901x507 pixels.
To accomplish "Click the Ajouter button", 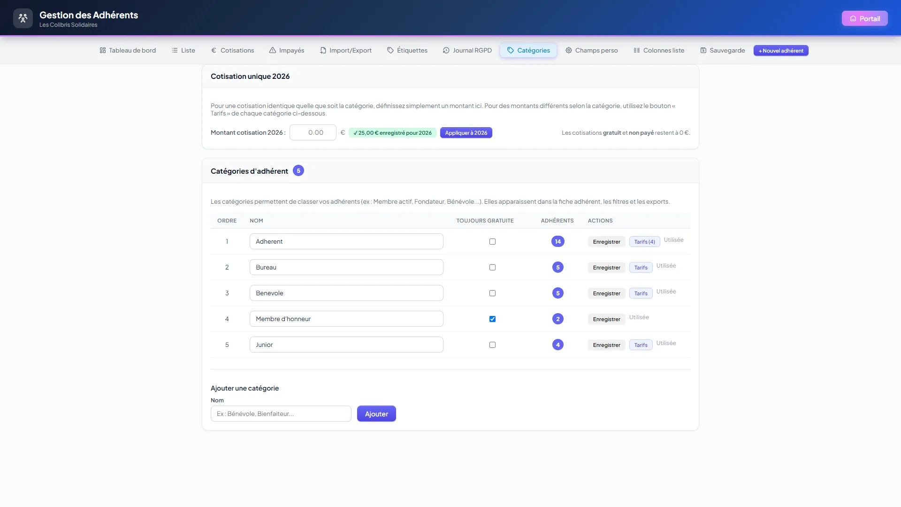I will [376, 414].
